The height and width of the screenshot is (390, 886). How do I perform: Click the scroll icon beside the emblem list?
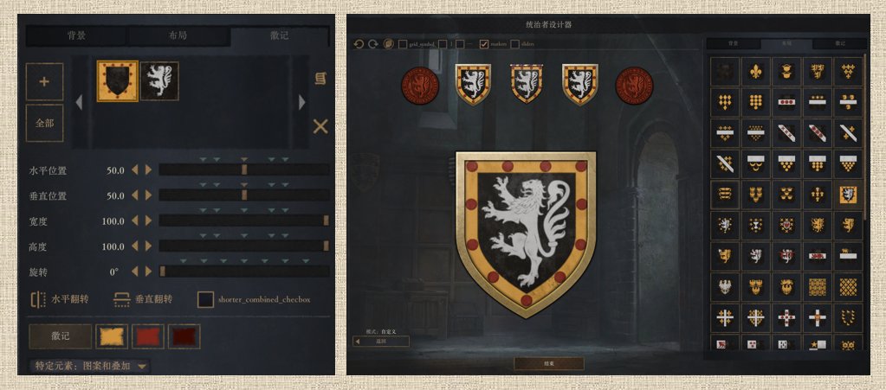pos(320,79)
